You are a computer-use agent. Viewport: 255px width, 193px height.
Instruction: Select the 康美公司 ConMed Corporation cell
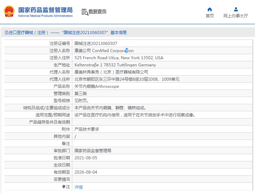[x=104, y=51]
